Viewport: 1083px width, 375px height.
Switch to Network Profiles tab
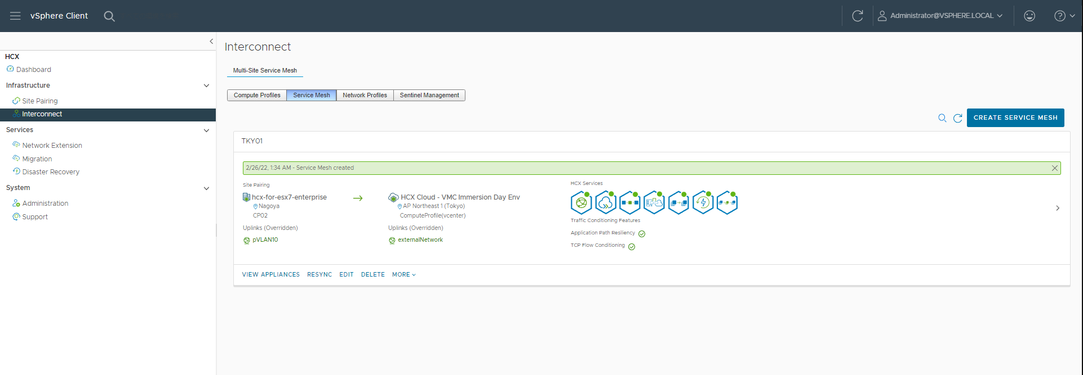pos(365,95)
